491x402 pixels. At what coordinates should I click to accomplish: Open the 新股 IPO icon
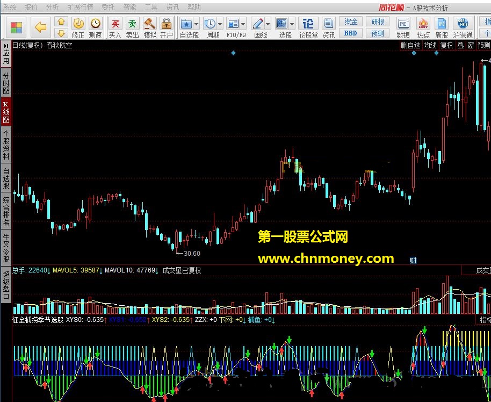coord(442,27)
